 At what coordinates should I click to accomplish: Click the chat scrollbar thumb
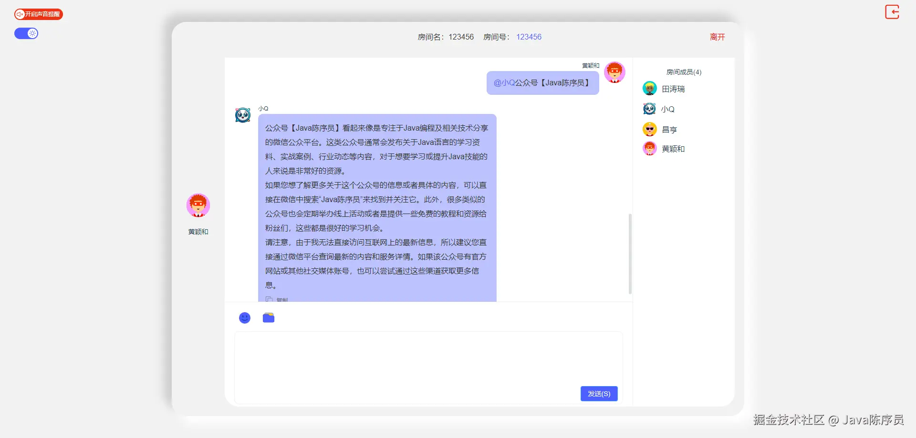click(630, 254)
